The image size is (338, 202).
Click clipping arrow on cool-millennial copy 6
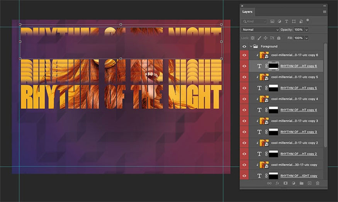257,55
